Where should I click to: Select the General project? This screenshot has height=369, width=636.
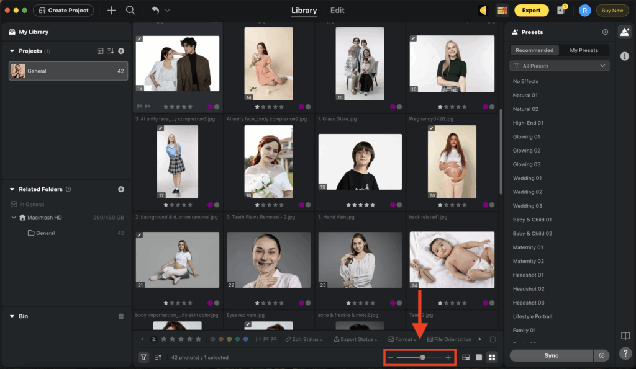[x=68, y=71]
